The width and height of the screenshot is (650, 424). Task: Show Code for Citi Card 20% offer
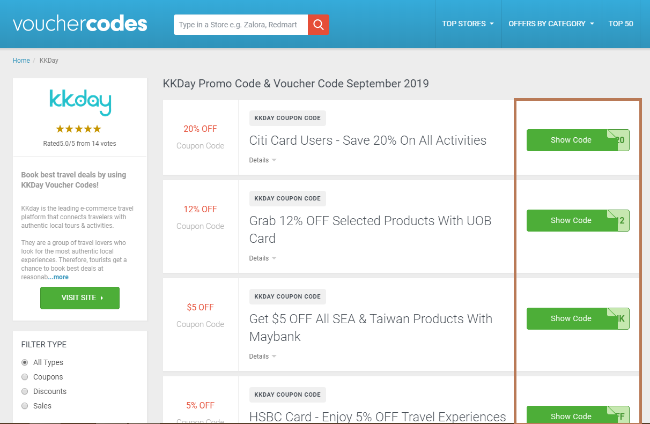pos(578,140)
